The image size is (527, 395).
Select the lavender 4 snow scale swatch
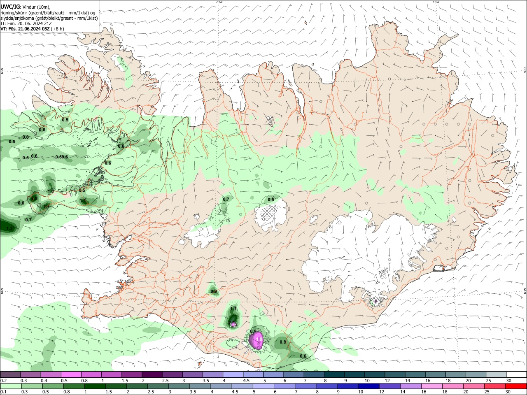233,375
